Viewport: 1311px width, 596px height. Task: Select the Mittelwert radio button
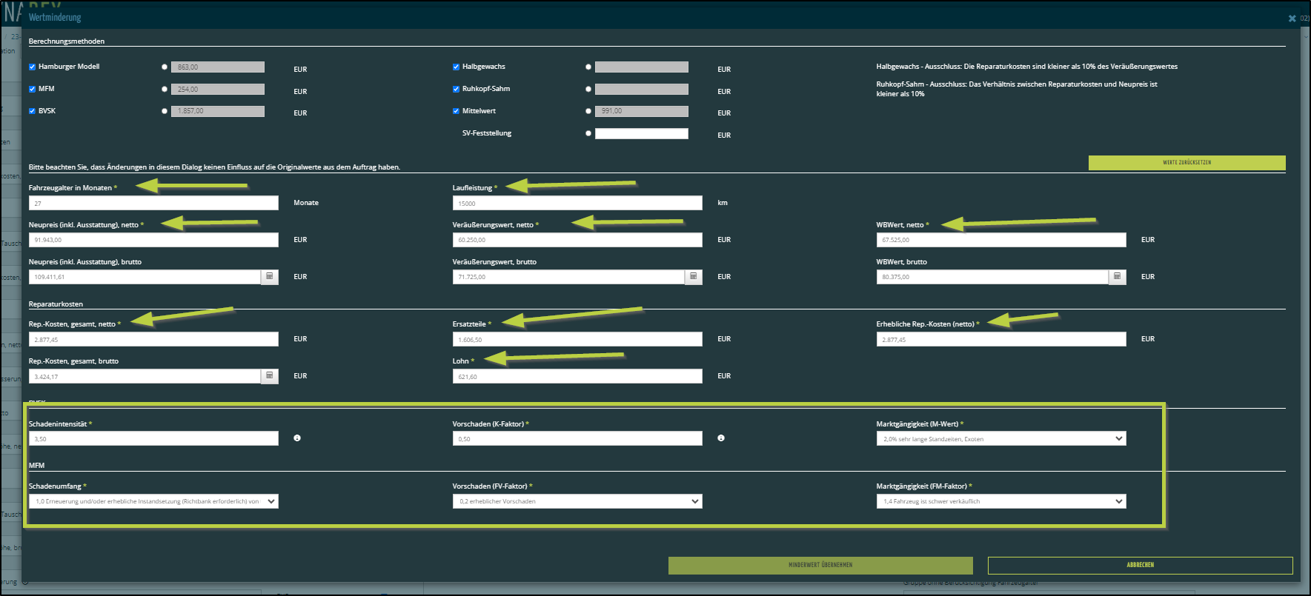pos(588,111)
